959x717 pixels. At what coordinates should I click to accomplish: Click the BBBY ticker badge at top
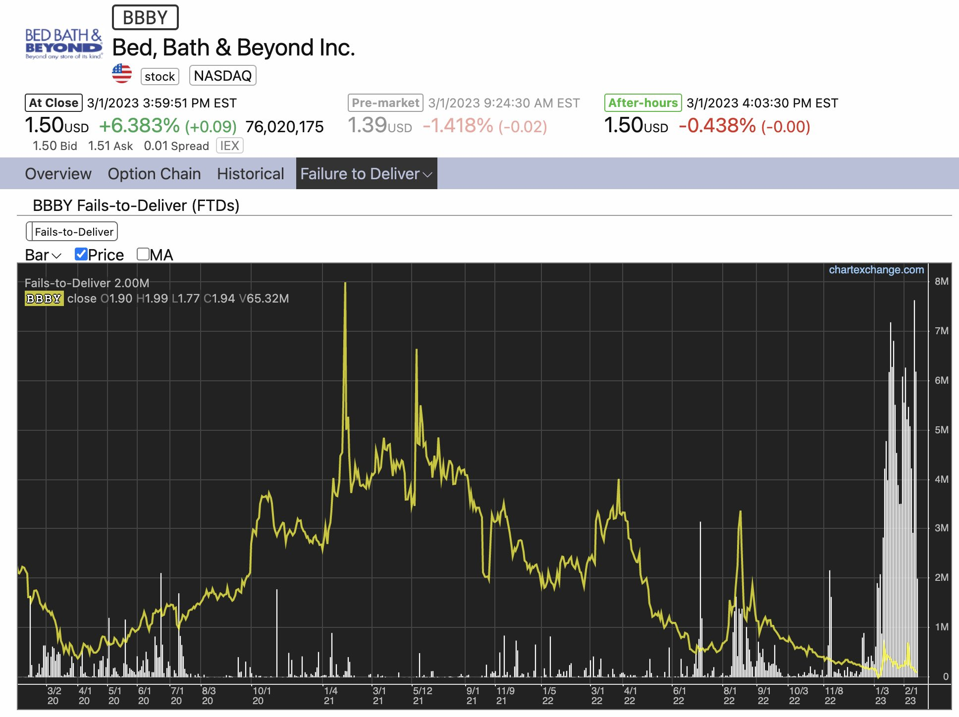(x=145, y=18)
